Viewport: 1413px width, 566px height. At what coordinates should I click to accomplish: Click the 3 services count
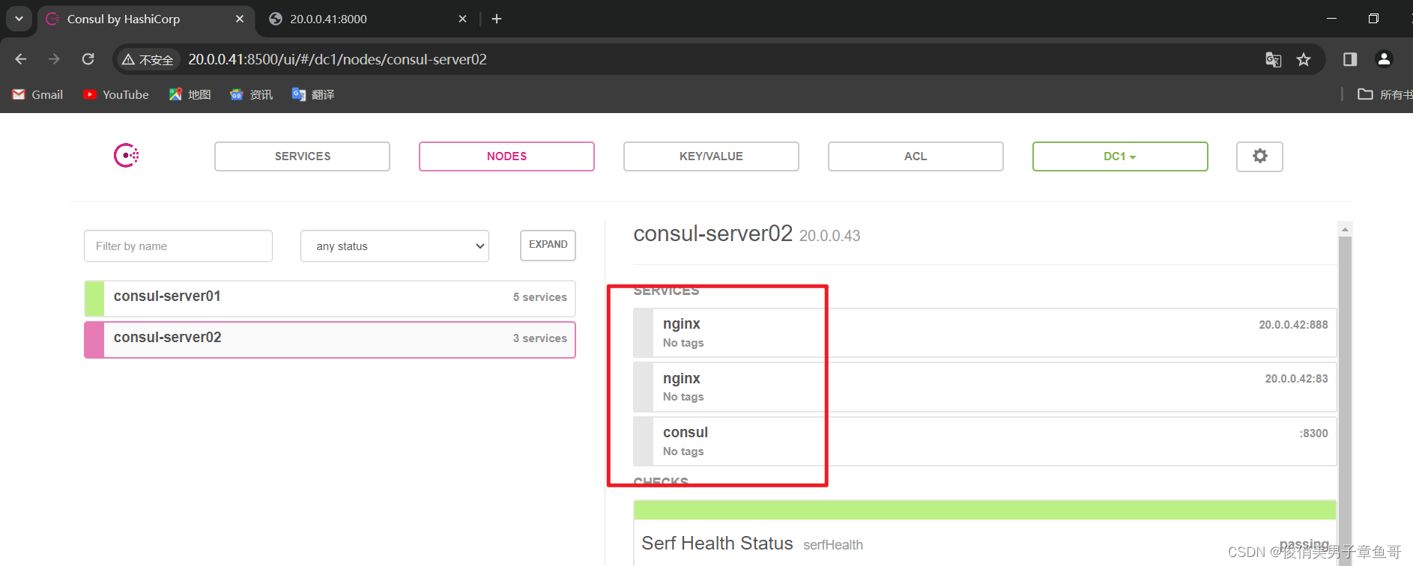[539, 338]
